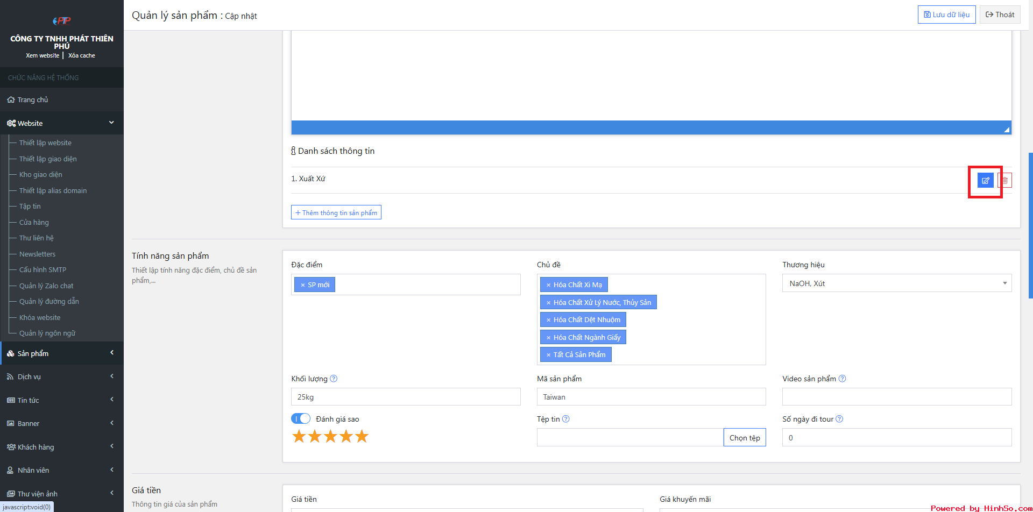Open the Thương hiệu dropdown
The width and height of the screenshot is (1033, 512).
point(896,283)
